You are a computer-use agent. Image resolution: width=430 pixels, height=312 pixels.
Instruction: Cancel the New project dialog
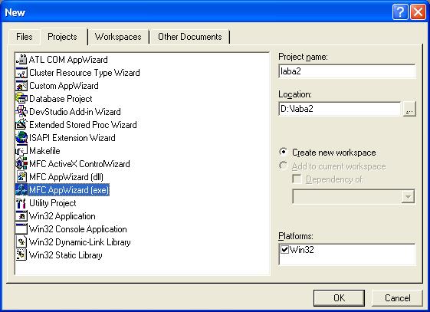click(x=397, y=297)
